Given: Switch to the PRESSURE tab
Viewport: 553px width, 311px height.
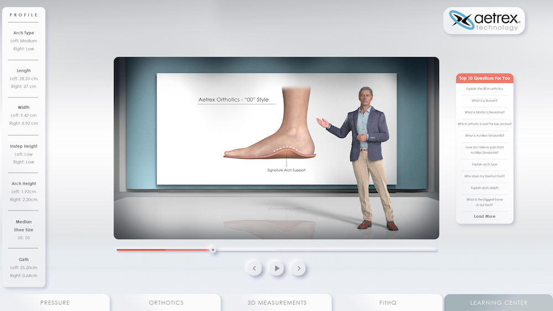Looking at the screenshot, I should [55, 303].
